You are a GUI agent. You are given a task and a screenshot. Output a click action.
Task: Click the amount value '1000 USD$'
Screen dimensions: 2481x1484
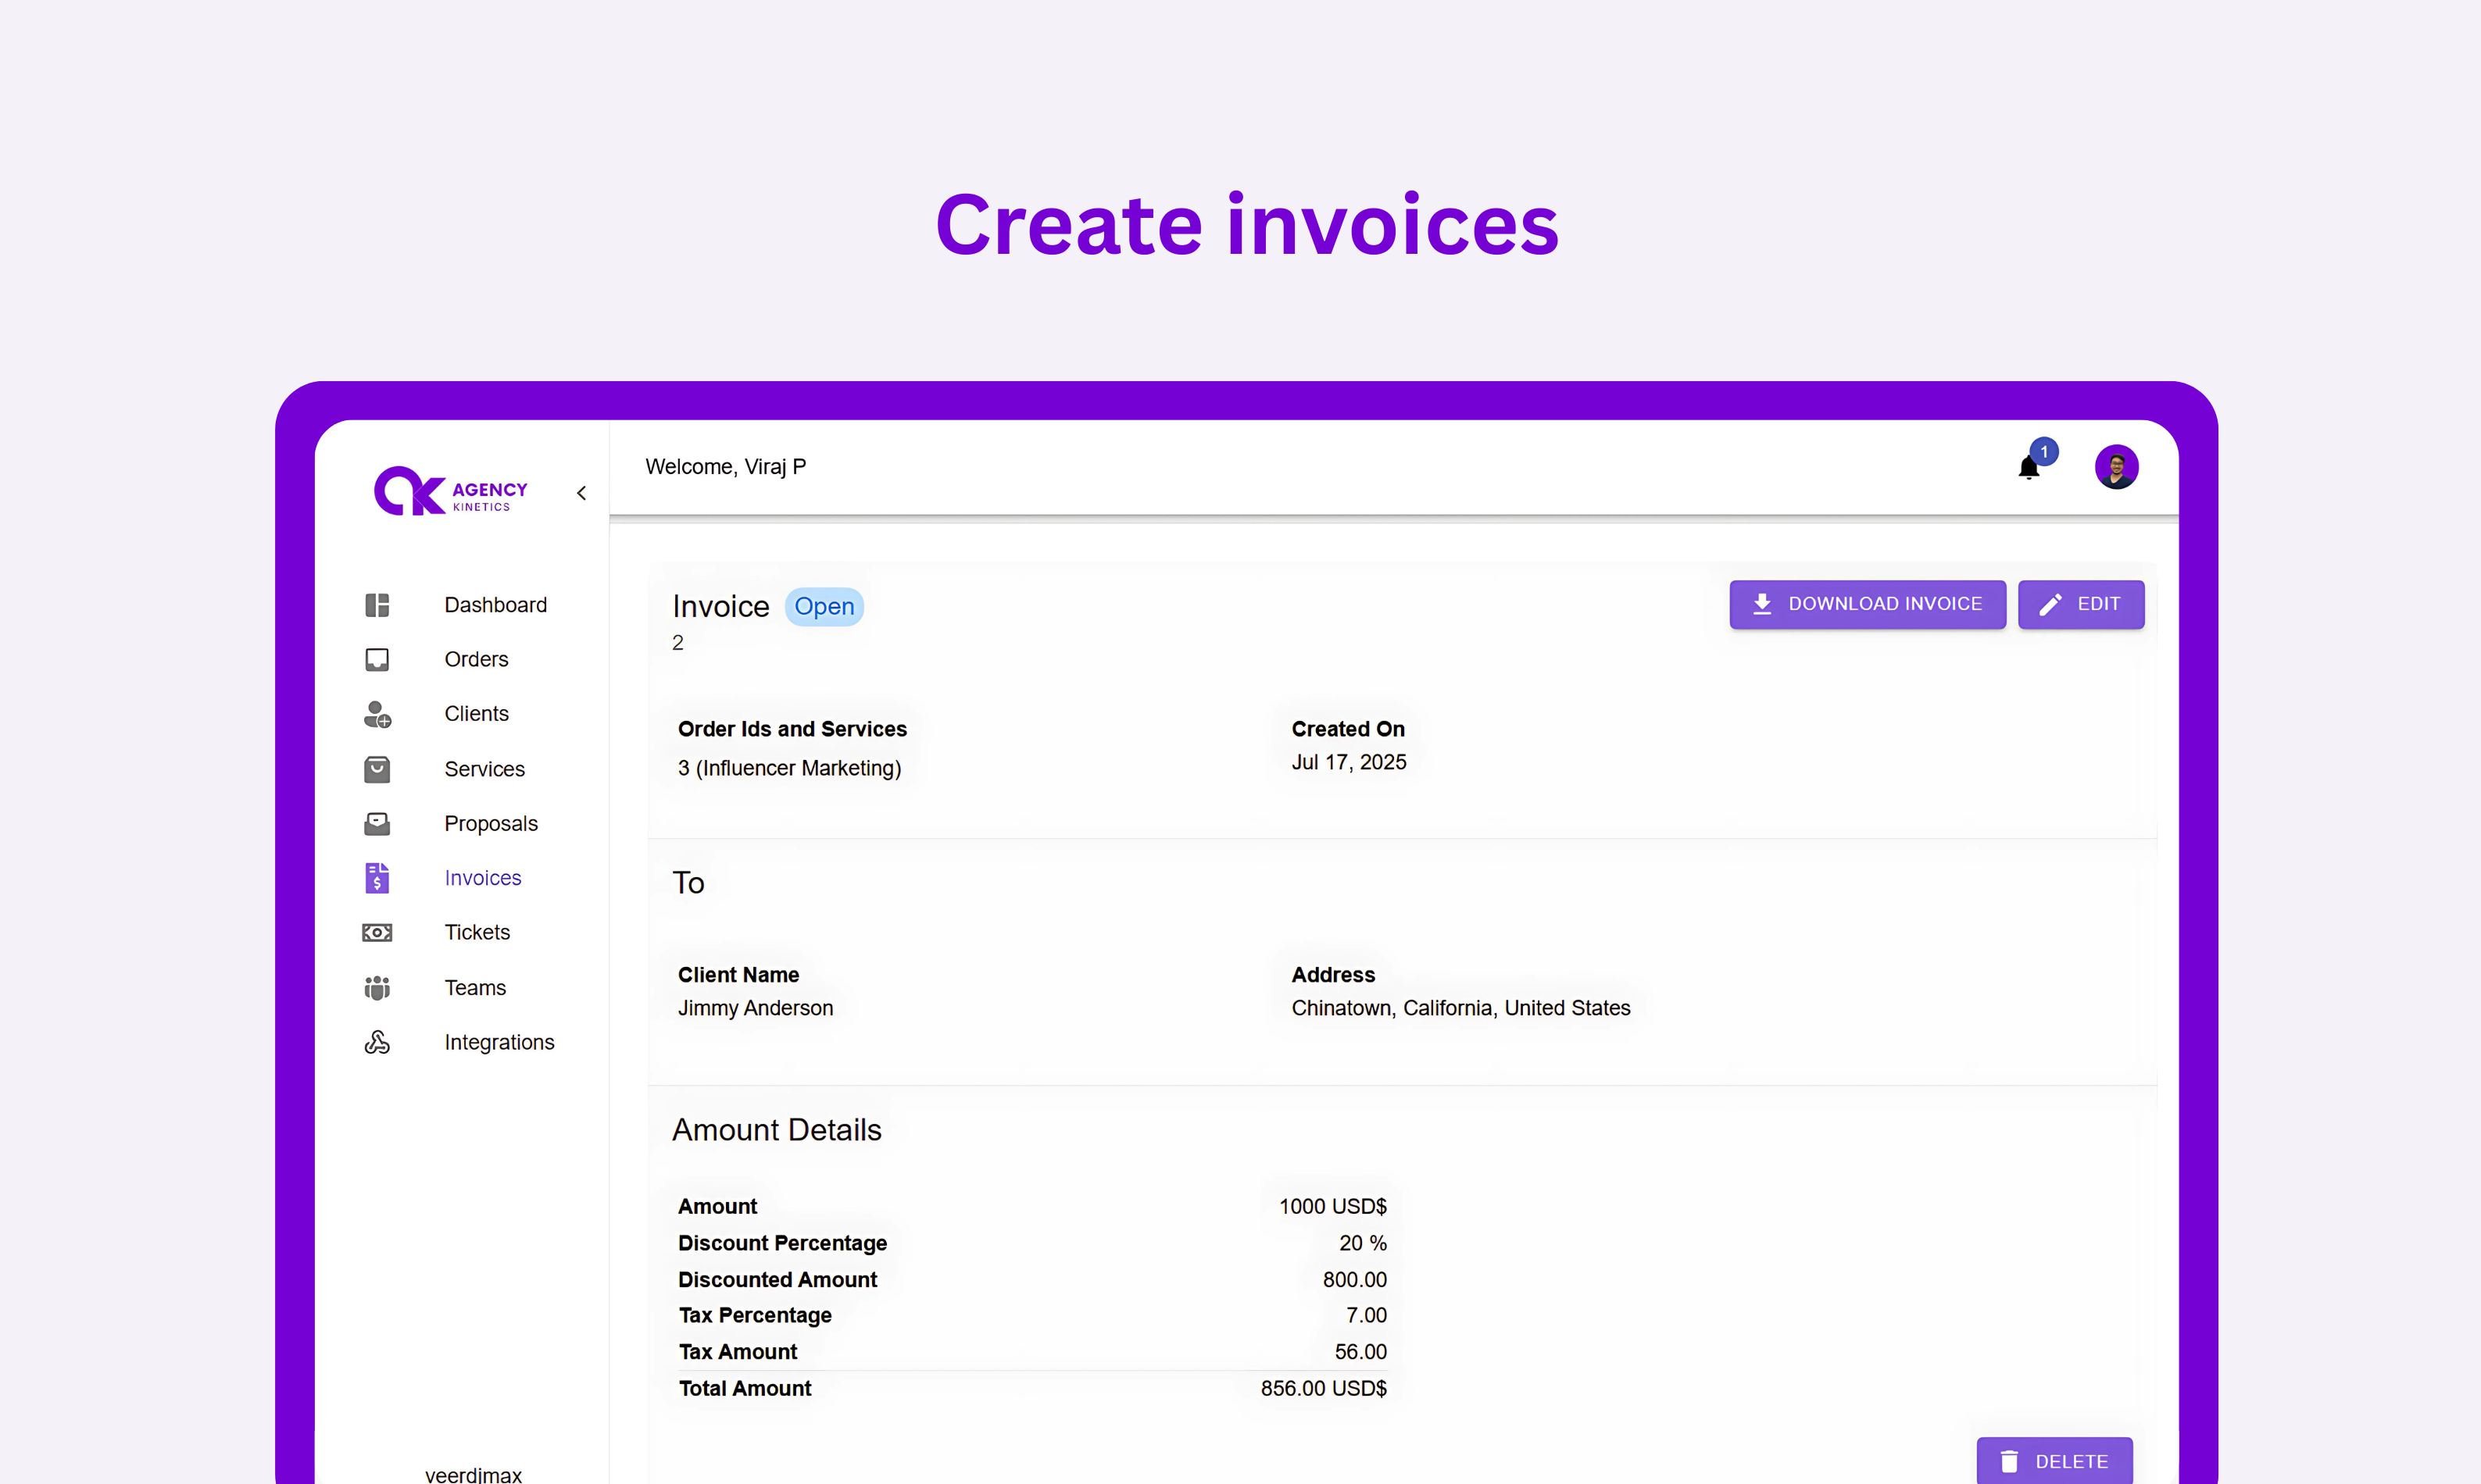coord(1332,1206)
